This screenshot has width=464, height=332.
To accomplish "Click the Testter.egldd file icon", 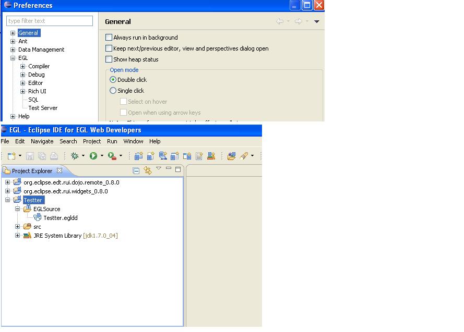I will [x=37, y=217].
